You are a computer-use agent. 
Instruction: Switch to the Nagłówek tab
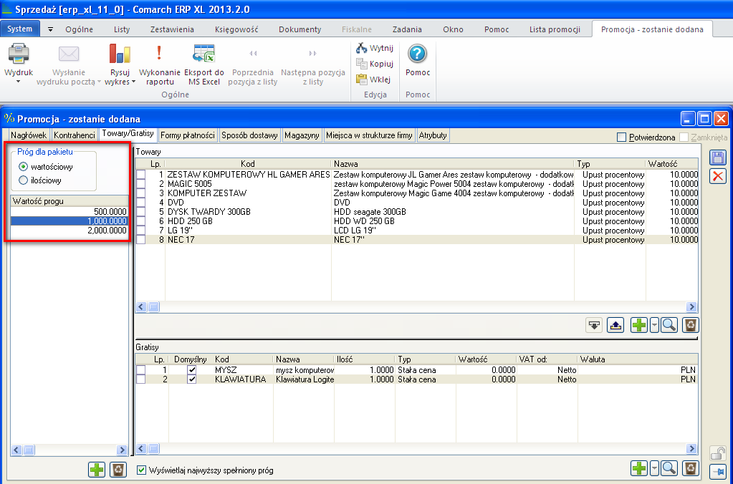[29, 135]
